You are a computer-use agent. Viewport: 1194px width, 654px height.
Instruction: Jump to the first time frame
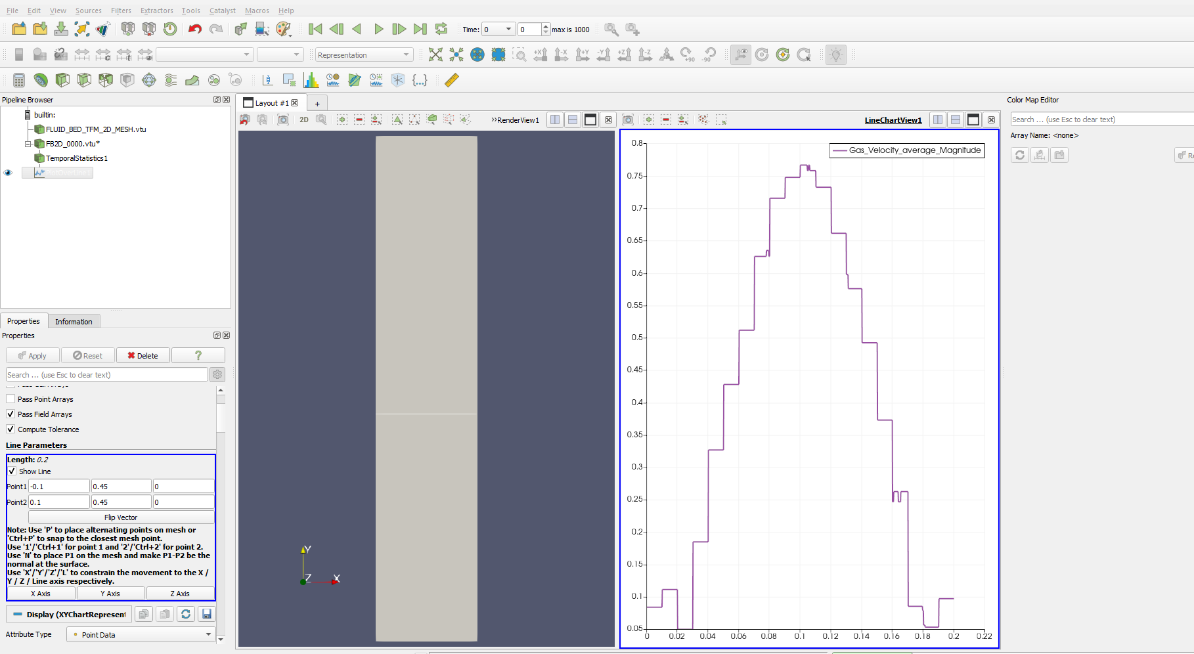[x=315, y=29]
